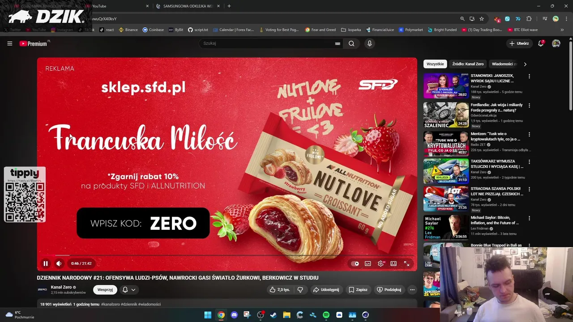Click the Wesprzyj join button

[x=105, y=290]
